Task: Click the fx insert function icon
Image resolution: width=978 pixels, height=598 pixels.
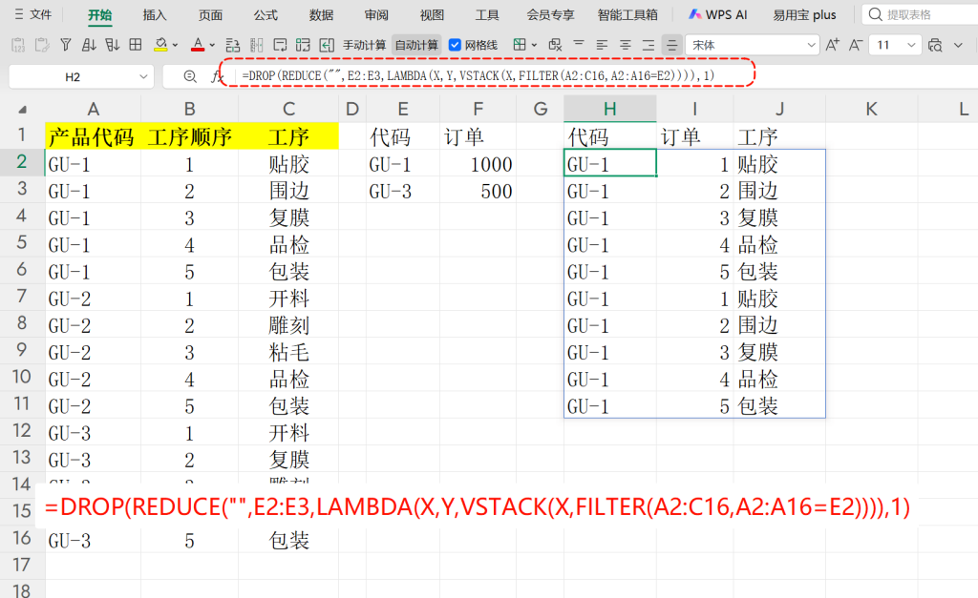Action: tap(216, 76)
